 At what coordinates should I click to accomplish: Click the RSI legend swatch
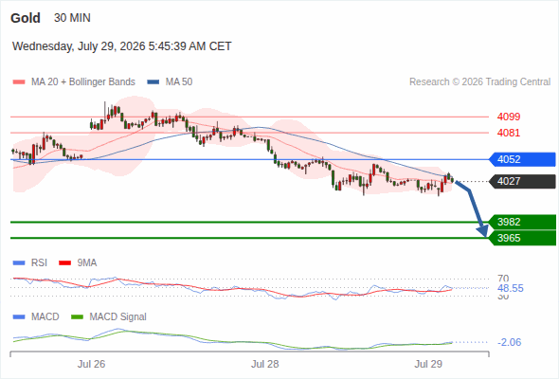pos(19,263)
